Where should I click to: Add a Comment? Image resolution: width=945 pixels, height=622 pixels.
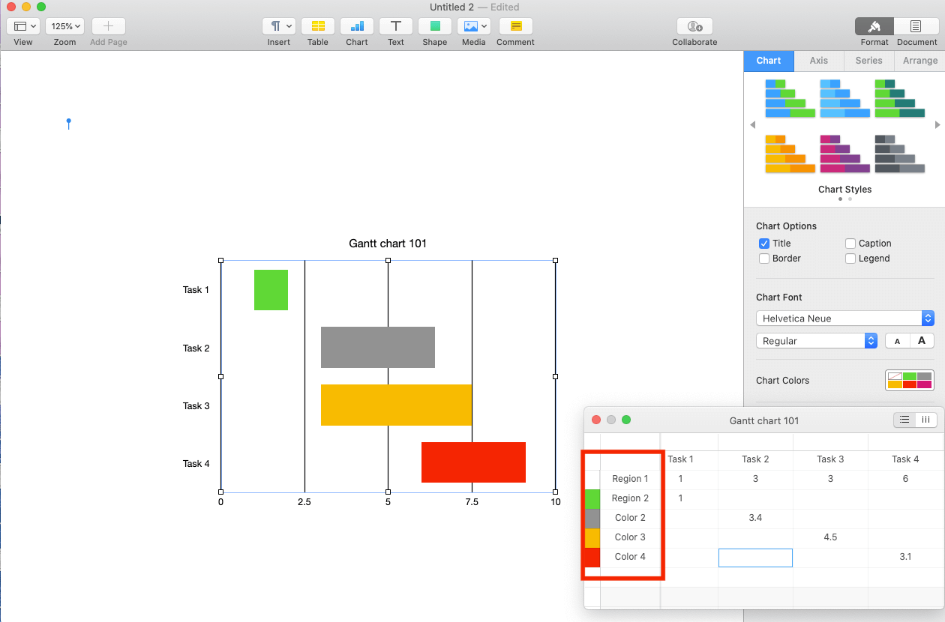[x=515, y=25]
